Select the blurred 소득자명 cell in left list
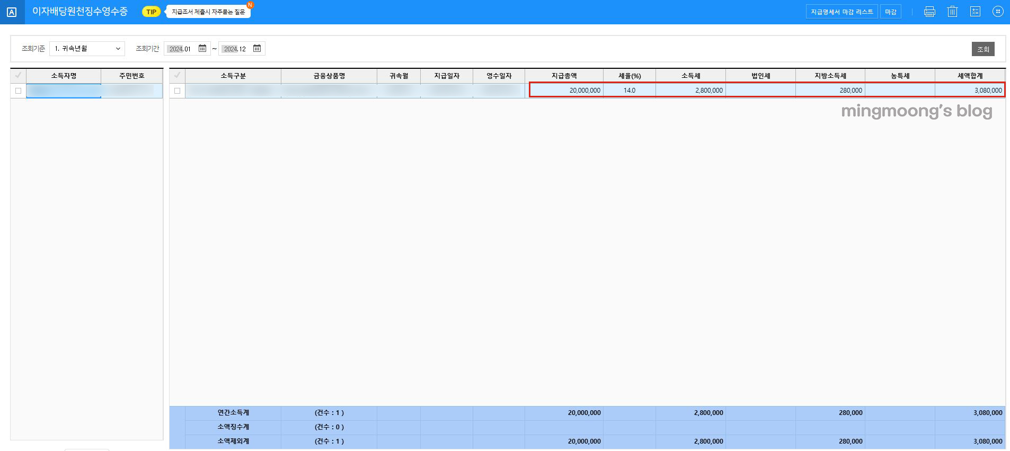The width and height of the screenshot is (1010, 451). tap(64, 91)
